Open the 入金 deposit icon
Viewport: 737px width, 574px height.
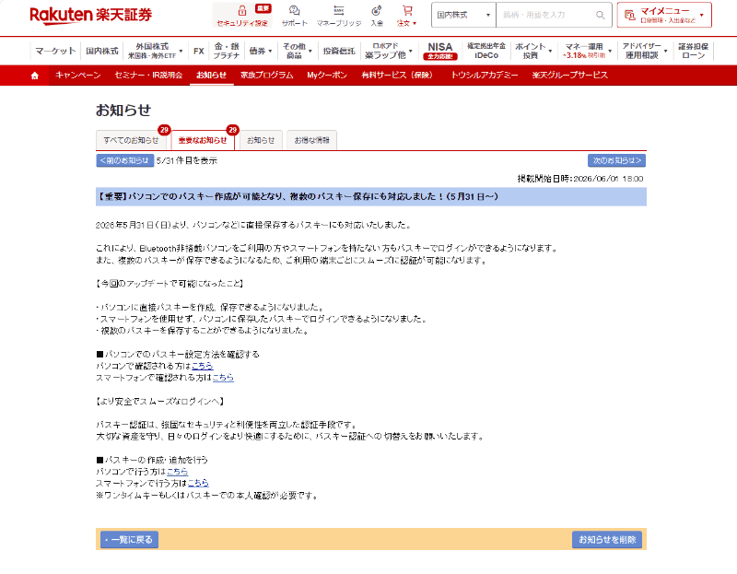pos(377,15)
